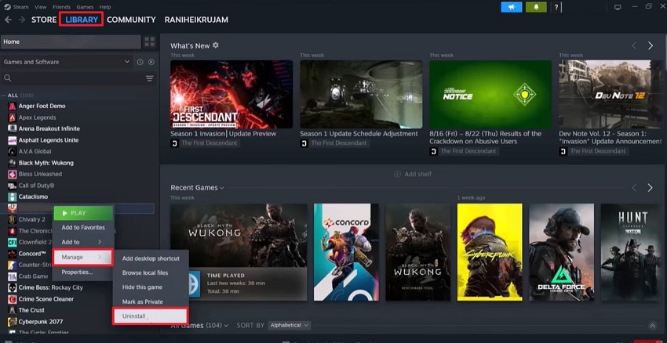The width and height of the screenshot is (667, 343).
Task: Open the Help menu
Action: coord(105,7)
